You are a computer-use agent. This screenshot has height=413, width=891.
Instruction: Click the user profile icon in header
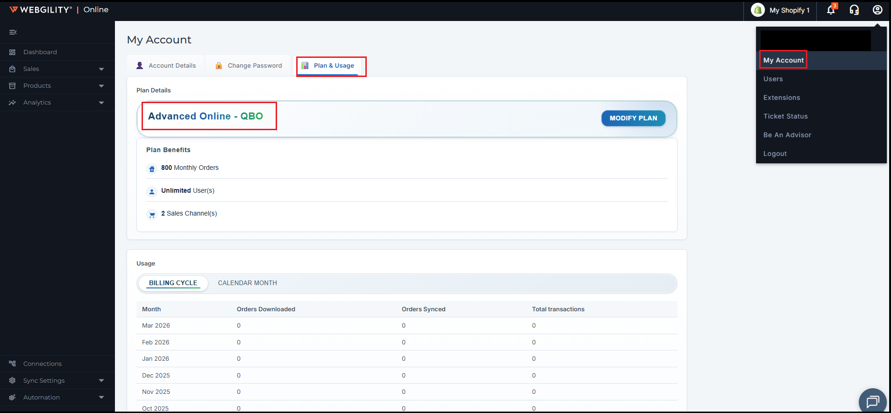pyautogui.click(x=877, y=10)
